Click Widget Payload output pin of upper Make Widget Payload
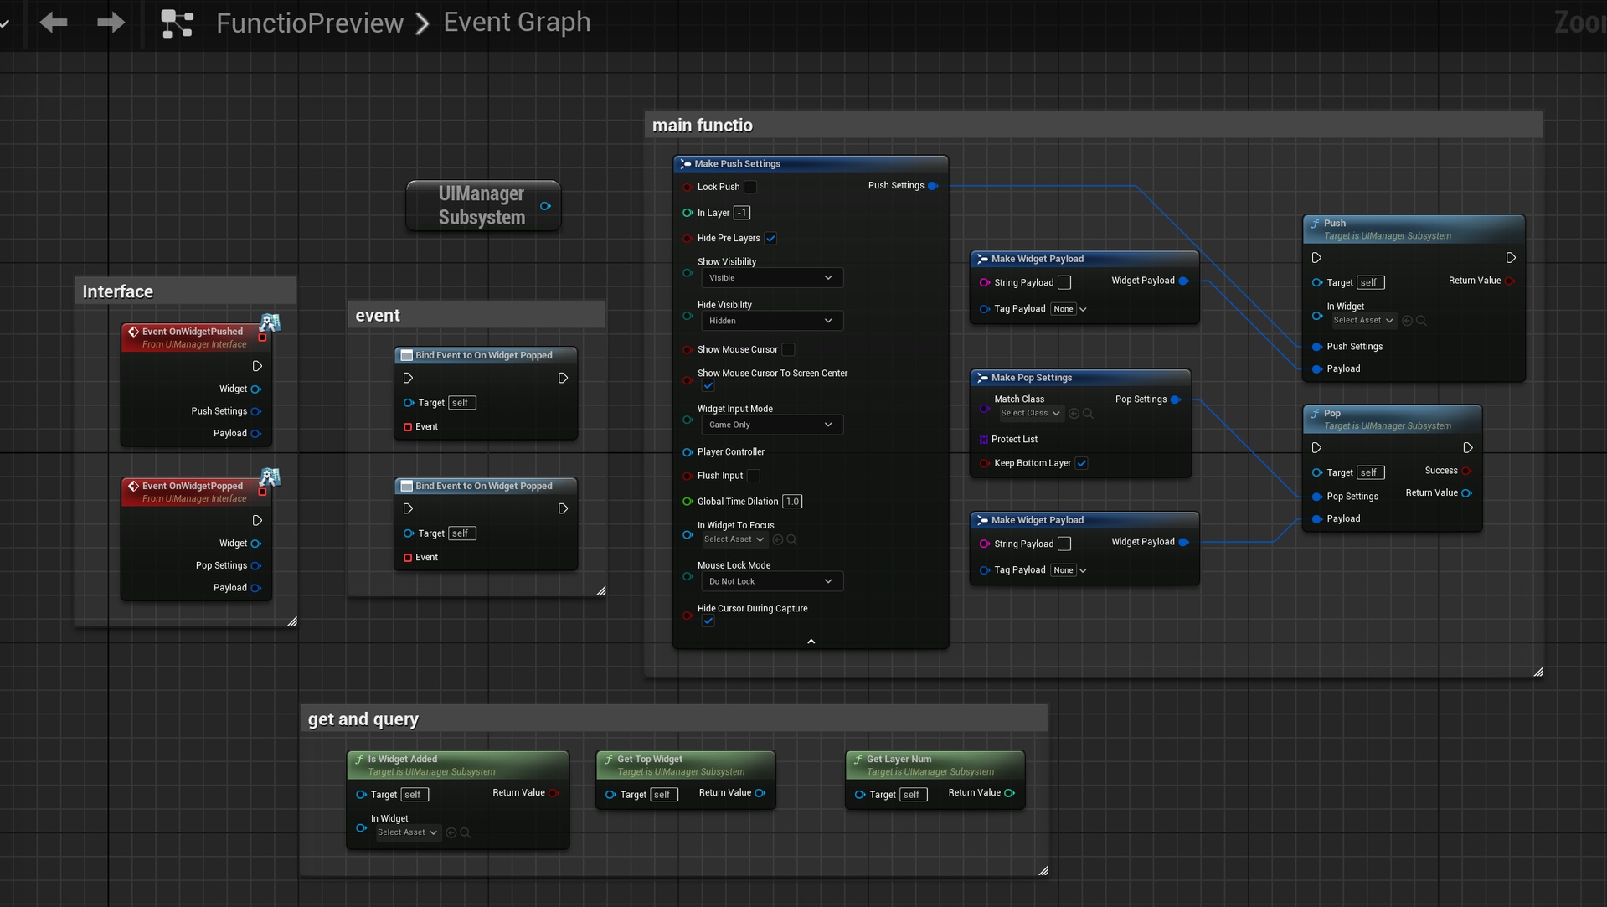 tap(1183, 281)
